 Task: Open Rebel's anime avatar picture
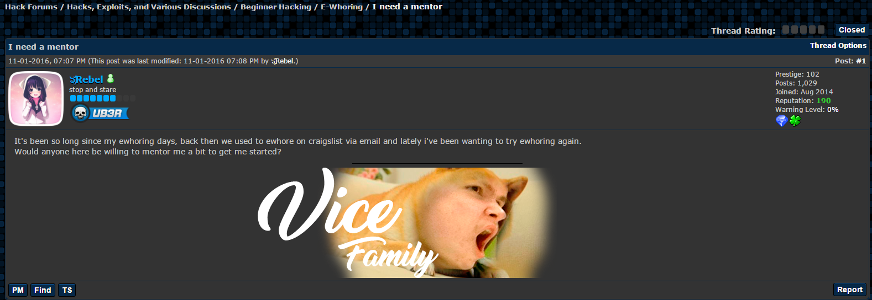coord(36,99)
